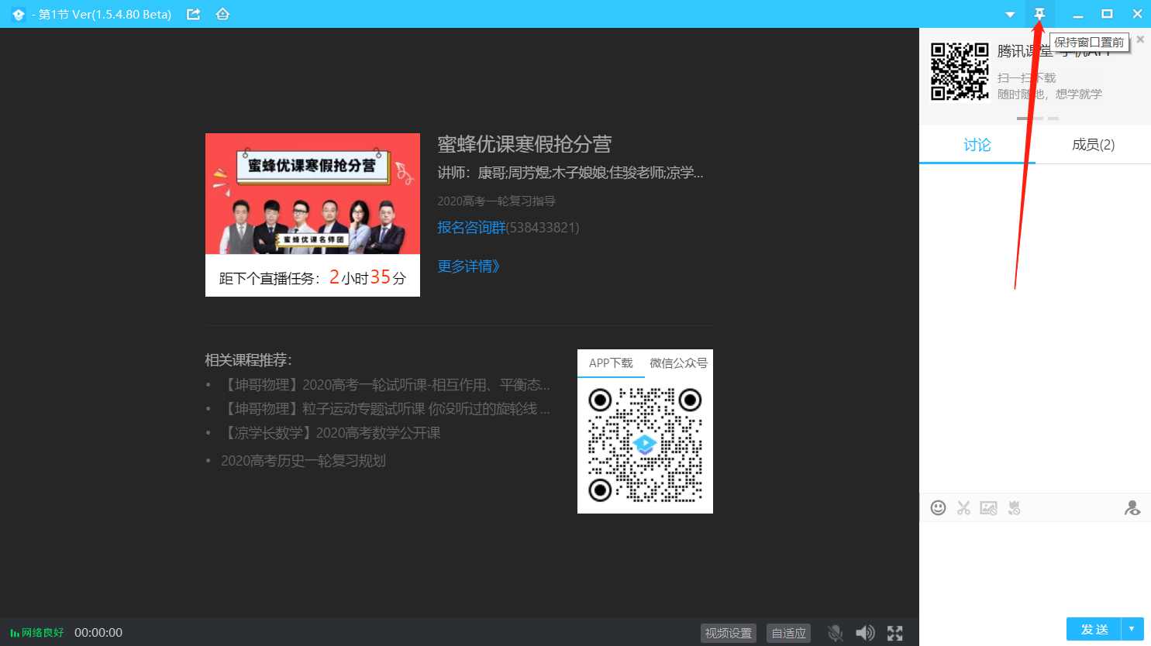Pin the window always on top
Viewport: 1151px width, 646px height.
tap(1039, 13)
